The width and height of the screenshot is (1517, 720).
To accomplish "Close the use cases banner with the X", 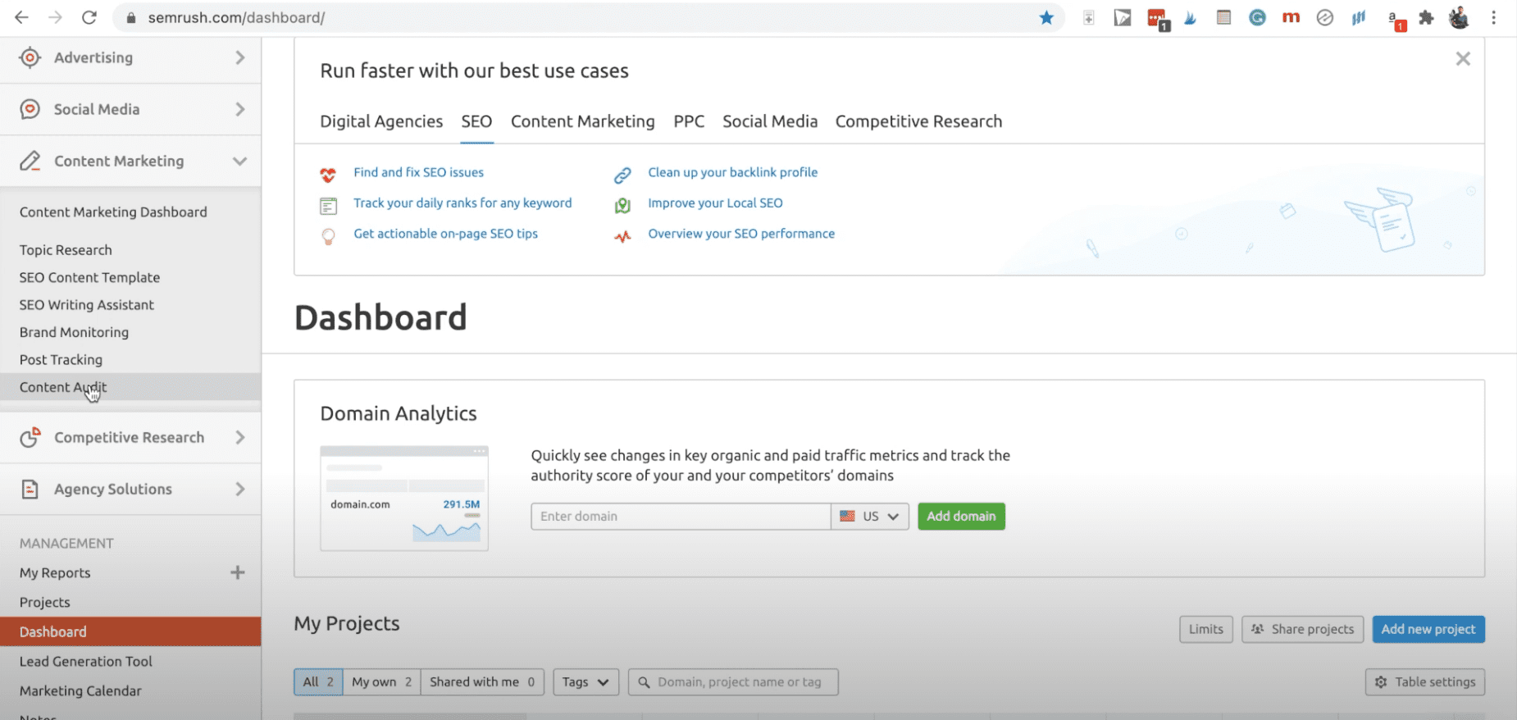I will tap(1463, 59).
